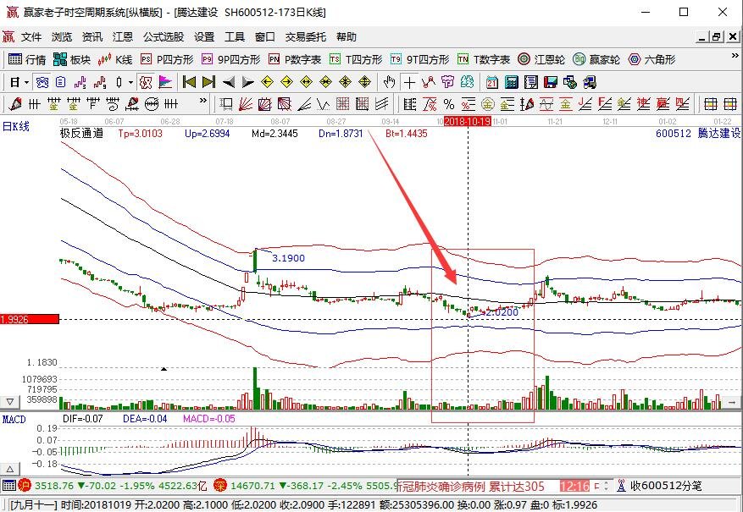The image size is (743, 512).
Task: Click the circled 金 golden ratio icon
Action: click(488, 103)
